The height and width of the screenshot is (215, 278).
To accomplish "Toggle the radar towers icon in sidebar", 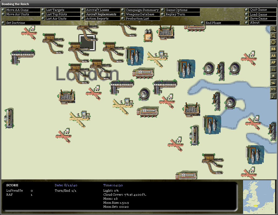I will [x=273, y=69].
